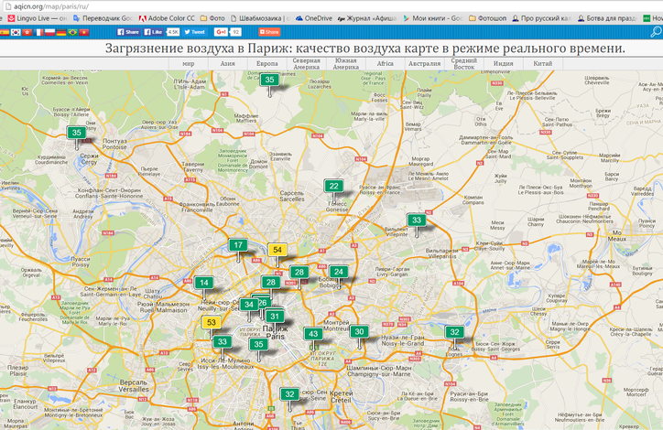This screenshot has height=430, width=663.
Task: Click the AQI 43 map marker
Action: 313,334
